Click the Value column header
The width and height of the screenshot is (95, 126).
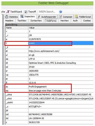coord(61,28)
